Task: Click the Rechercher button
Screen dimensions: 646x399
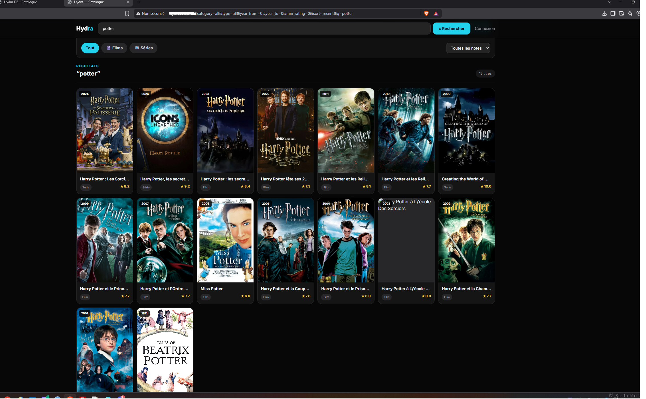Action: pyautogui.click(x=451, y=28)
